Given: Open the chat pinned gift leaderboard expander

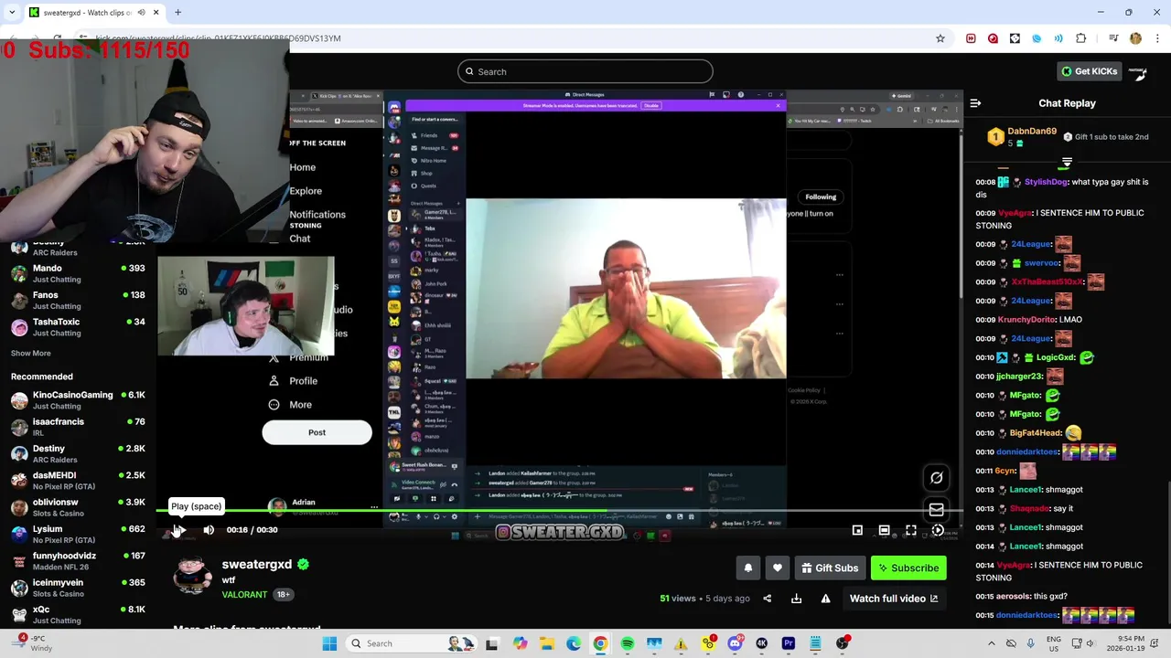Looking at the screenshot, I should 1067,163.
